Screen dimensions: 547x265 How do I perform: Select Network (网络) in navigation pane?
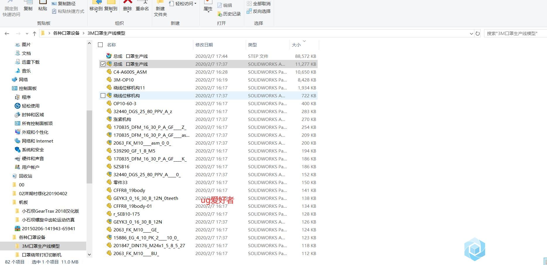(23, 79)
